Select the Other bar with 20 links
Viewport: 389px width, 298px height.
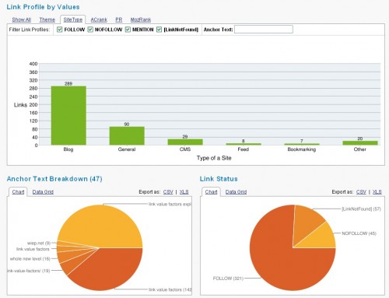pos(360,143)
